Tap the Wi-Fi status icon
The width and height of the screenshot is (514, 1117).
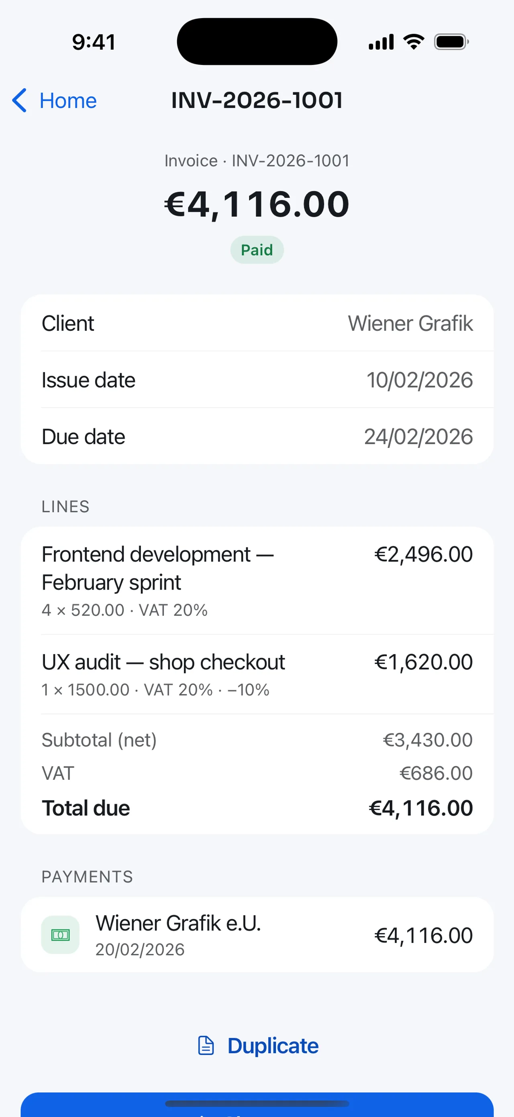click(x=414, y=42)
